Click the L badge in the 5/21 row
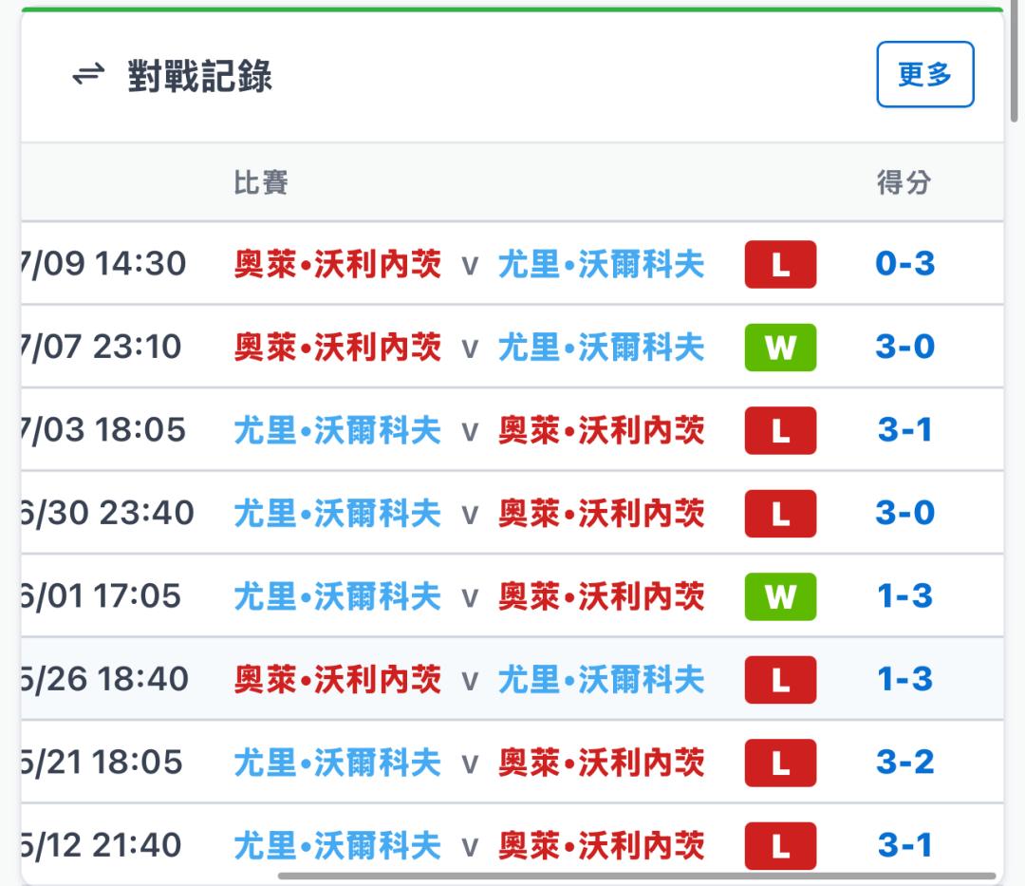This screenshot has width=1025, height=886. [780, 763]
